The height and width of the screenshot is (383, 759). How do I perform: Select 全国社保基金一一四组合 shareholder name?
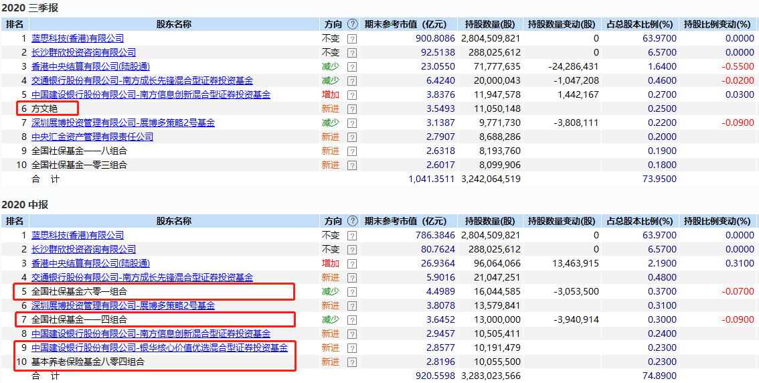tap(79, 319)
